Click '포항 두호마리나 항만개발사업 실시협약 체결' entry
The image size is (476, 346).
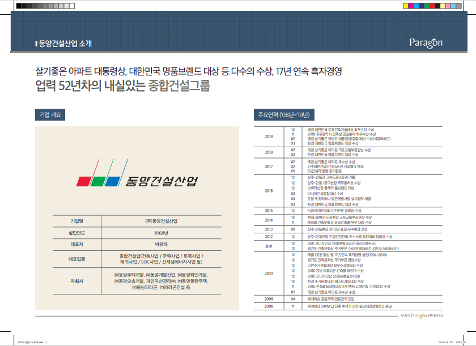[x=339, y=199]
